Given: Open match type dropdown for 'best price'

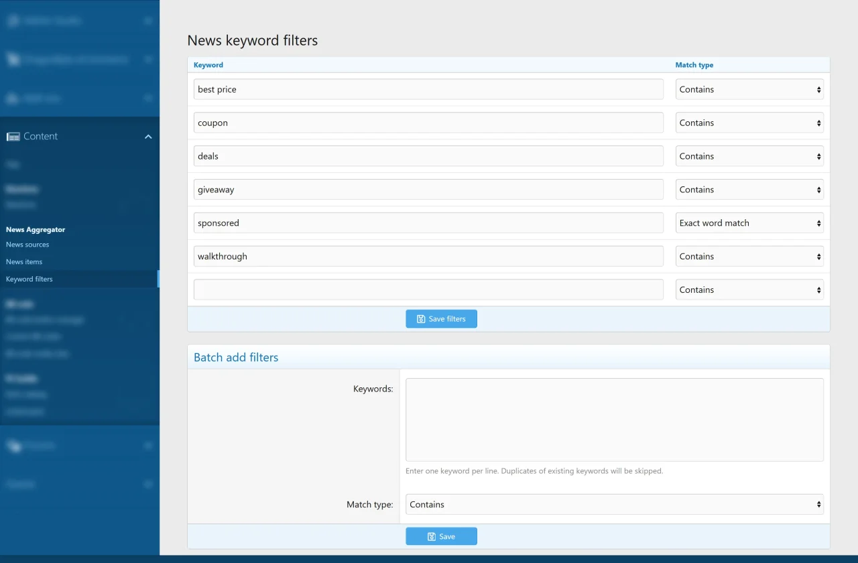Looking at the screenshot, I should click(x=749, y=89).
